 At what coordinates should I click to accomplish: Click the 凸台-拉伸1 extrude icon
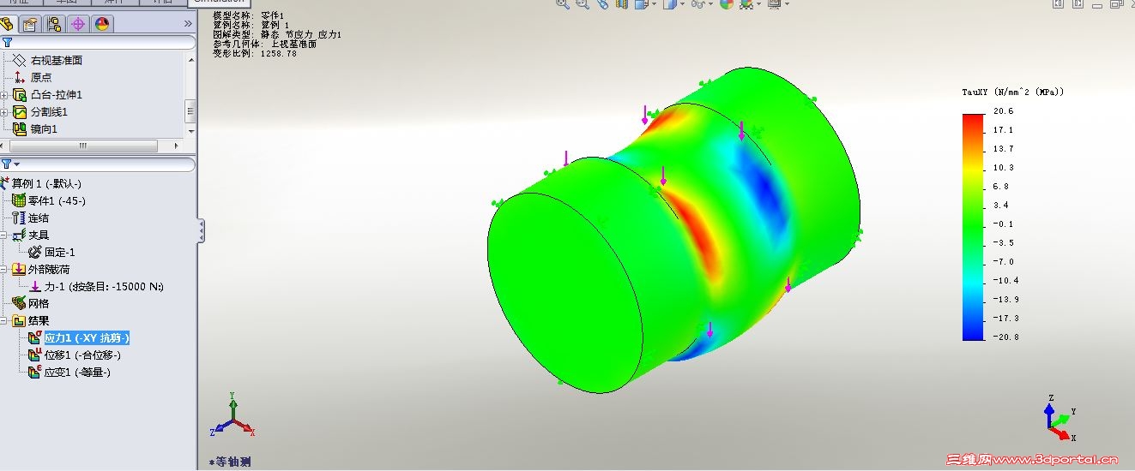pos(20,94)
